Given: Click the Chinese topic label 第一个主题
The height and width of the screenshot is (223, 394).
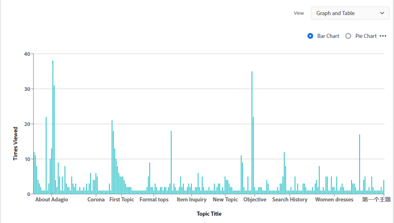Looking at the screenshot, I should point(376,199).
